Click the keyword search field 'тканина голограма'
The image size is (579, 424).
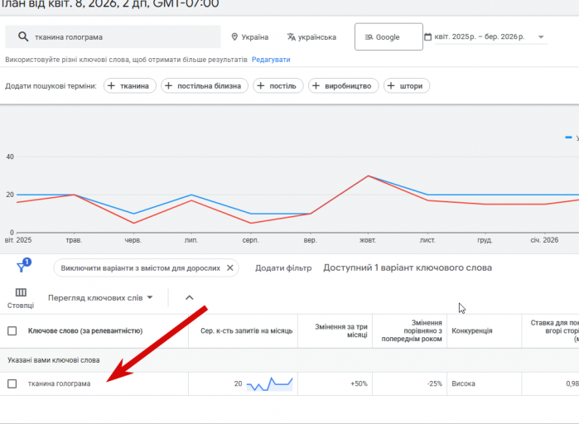(113, 37)
